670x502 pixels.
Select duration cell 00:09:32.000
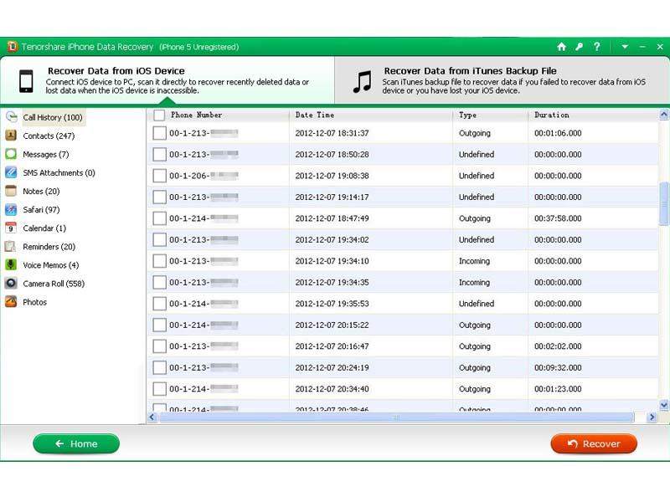tap(558, 368)
